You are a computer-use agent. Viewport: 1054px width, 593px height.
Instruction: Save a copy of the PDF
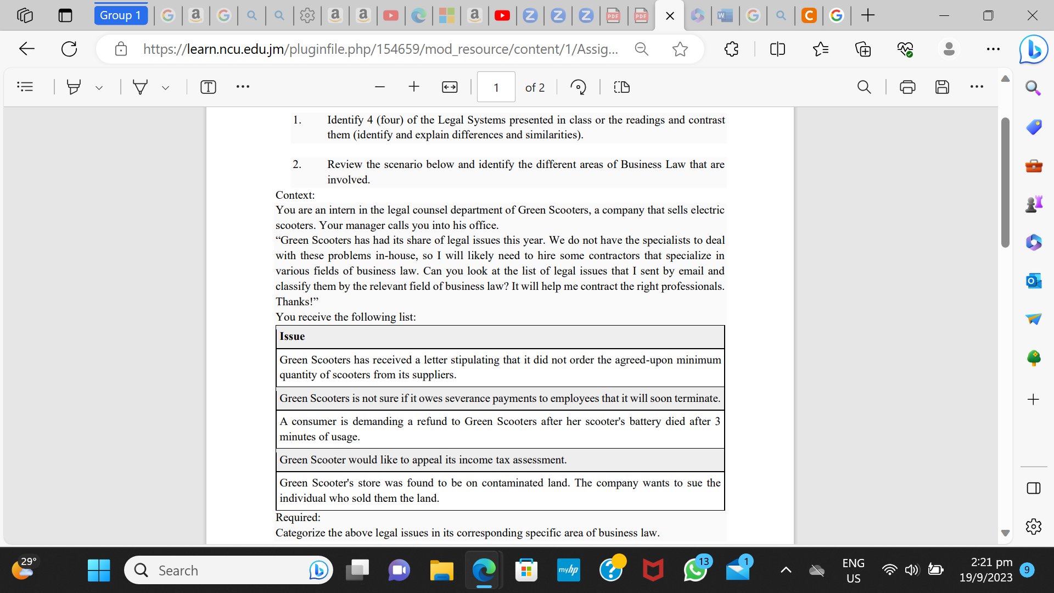943,87
